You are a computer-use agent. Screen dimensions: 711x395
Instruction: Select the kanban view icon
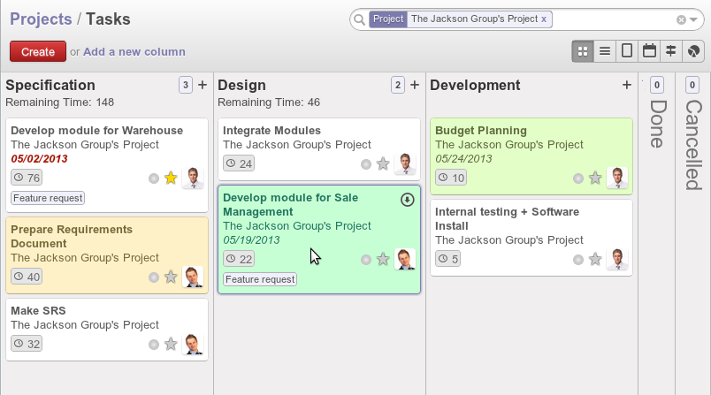tap(583, 51)
